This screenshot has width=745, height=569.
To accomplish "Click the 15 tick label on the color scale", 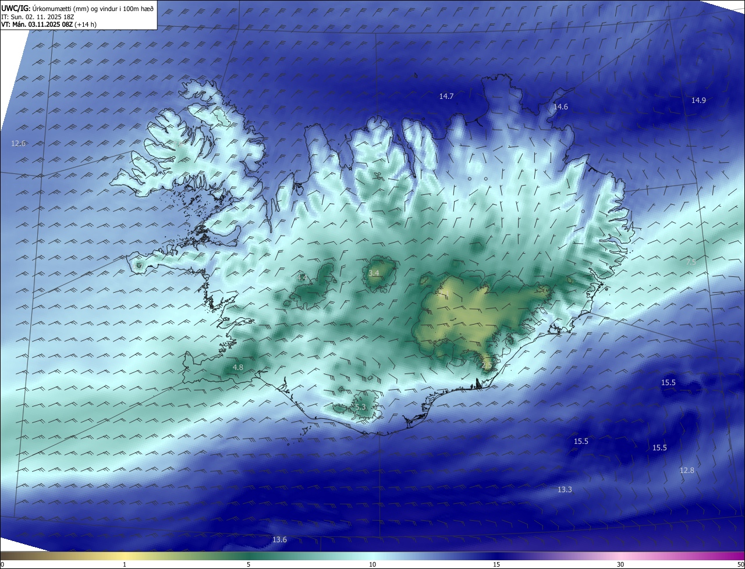I will pos(496,564).
